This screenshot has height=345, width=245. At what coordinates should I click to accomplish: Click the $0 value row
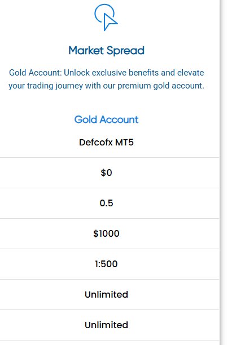click(x=107, y=172)
